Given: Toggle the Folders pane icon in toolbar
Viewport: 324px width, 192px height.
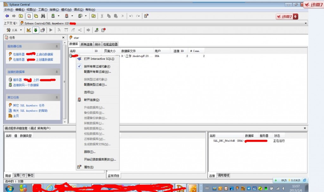Looking at the screenshot, I should click(x=36, y=16).
